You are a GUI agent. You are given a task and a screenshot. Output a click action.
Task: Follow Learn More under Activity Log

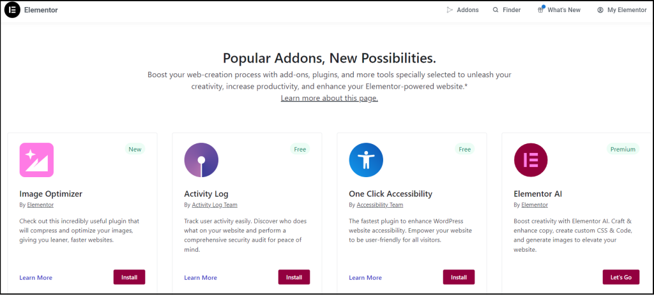[x=201, y=278]
